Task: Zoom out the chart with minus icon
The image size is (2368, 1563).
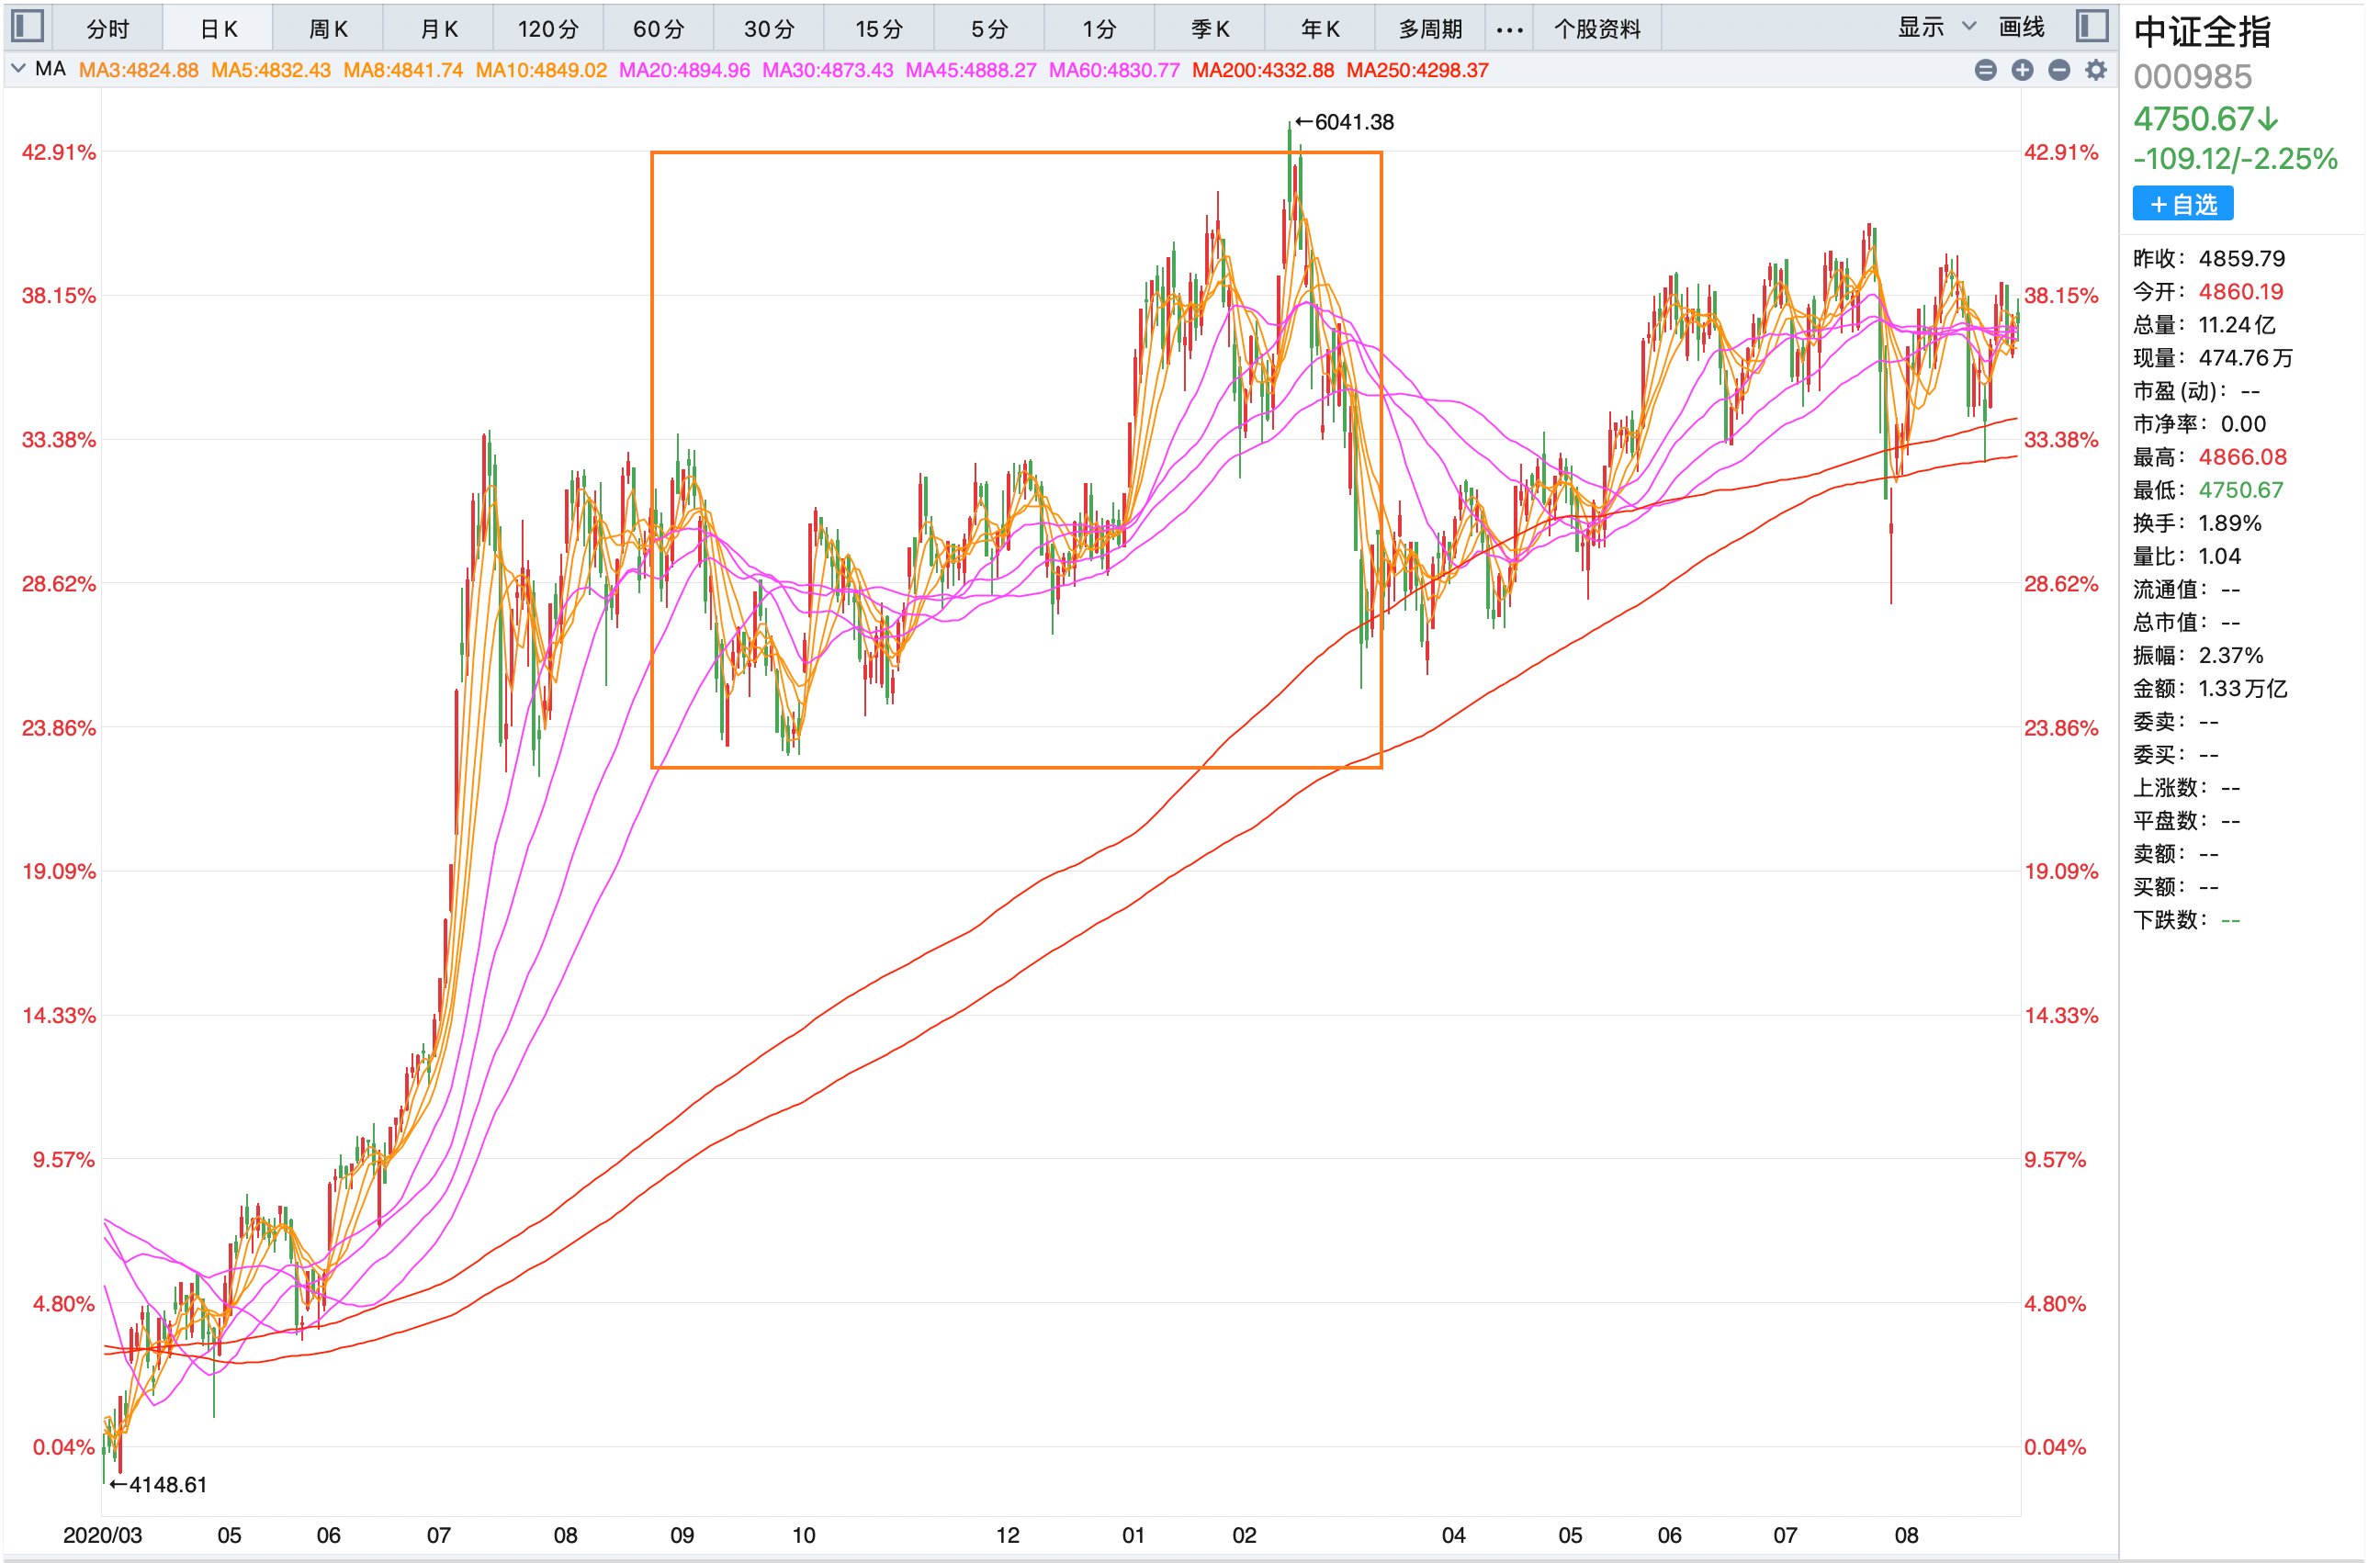Action: point(2059,70)
